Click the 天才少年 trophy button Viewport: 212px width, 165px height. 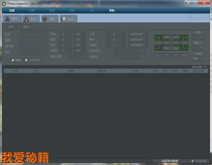32,60
